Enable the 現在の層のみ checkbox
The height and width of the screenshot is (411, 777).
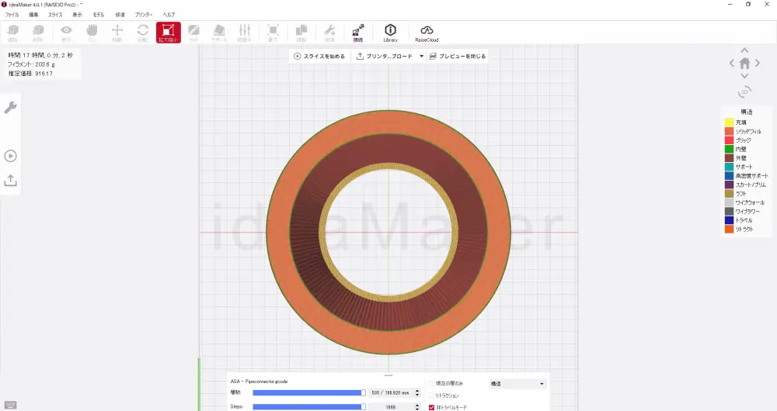(x=432, y=383)
